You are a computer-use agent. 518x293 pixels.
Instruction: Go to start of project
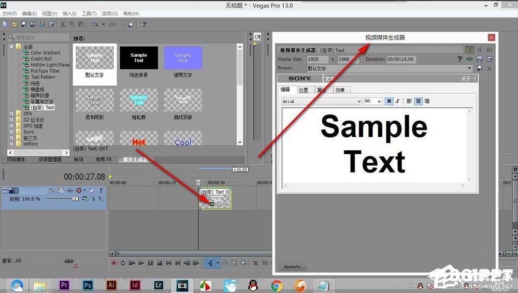click(169, 263)
